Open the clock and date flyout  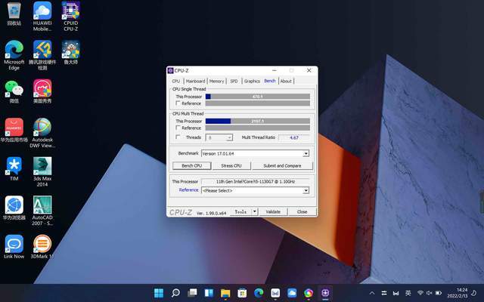point(457,293)
